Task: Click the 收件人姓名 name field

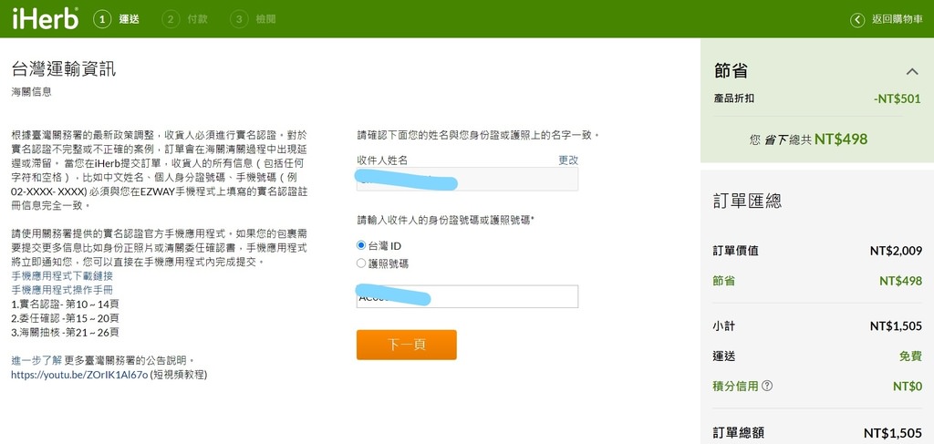Action: pos(468,179)
